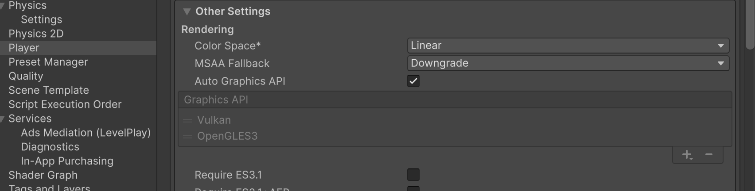Open the Color Space dropdown
The height and width of the screenshot is (191, 755).
pos(568,46)
